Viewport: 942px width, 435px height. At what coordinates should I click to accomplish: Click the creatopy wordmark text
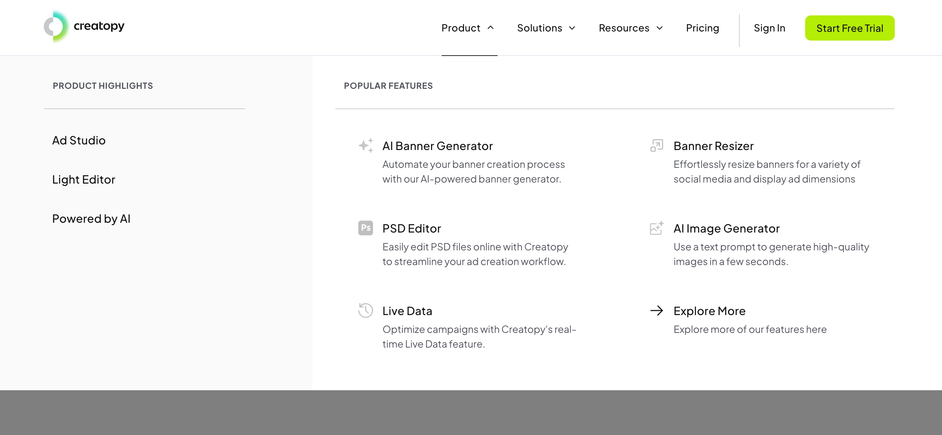coord(99,26)
